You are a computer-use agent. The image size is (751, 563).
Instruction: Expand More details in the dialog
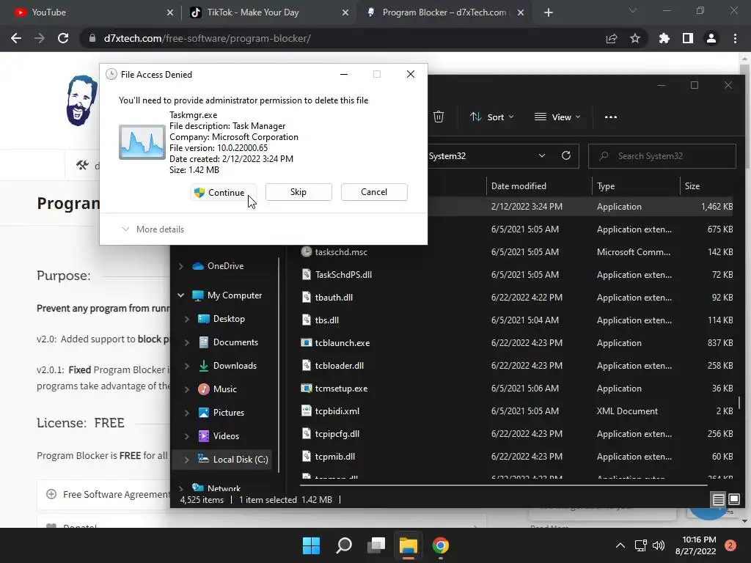(153, 229)
